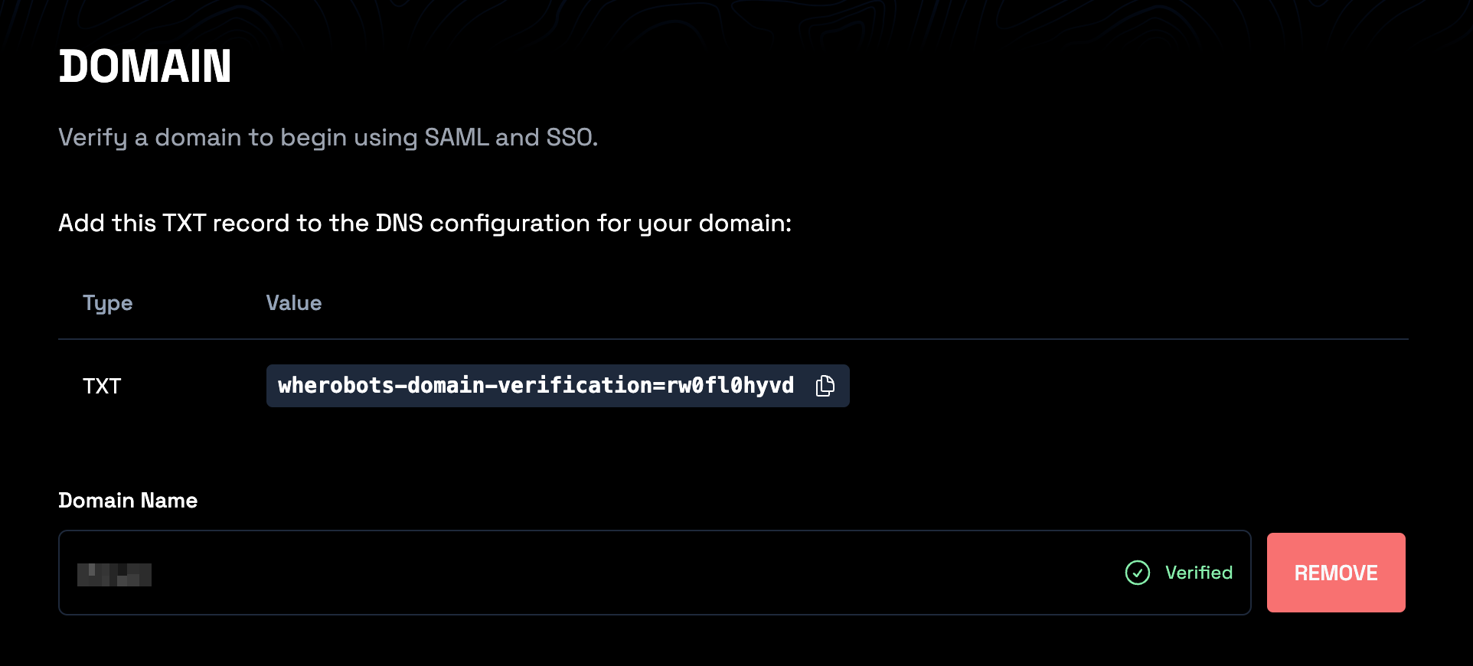The image size is (1473, 666).
Task: Click the Type column header
Action: click(x=107, y=302)
